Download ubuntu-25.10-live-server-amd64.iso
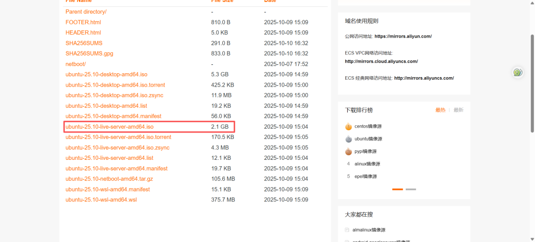 coord(109,127)
